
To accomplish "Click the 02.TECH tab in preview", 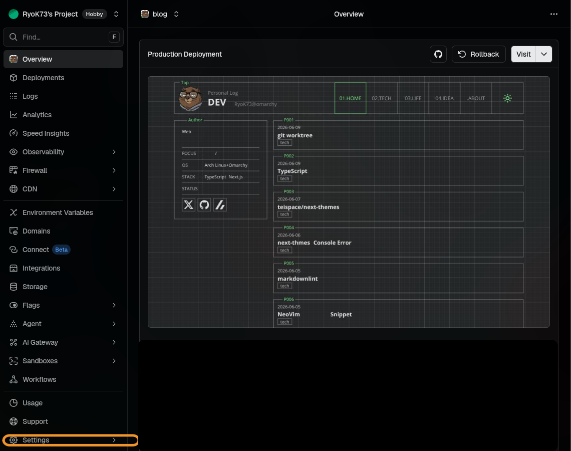I will 382,98.
